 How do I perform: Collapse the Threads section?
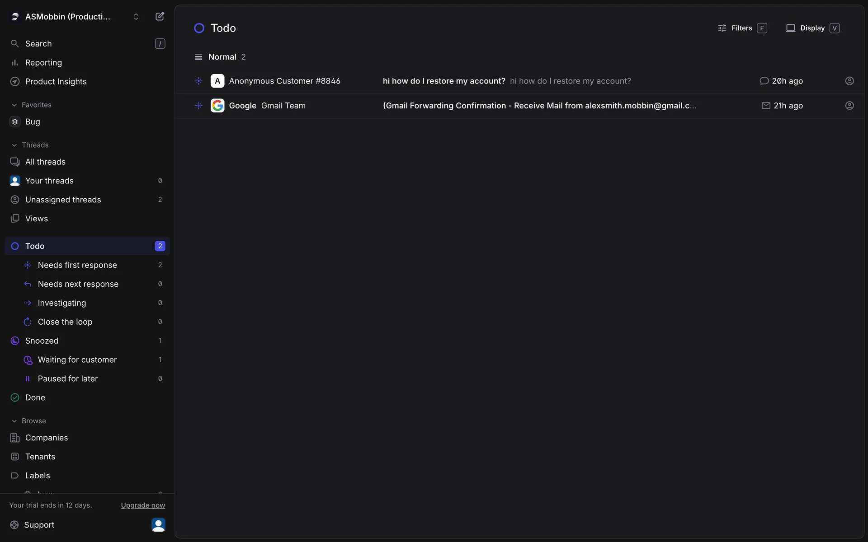pos(14,145)
